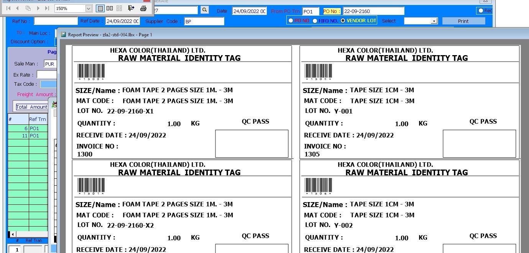The width and height of the screenshot is (529, 253).
Task: Click the Ref No text field
Action: (56, 21)
